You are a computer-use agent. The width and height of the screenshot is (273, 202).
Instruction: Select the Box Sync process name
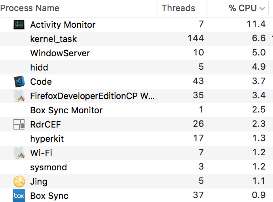pyautogui.click(x=49, y=196)
